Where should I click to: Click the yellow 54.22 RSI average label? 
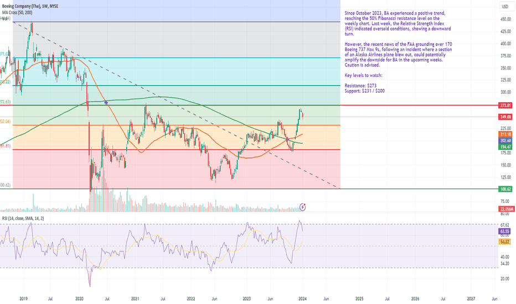coord(505,242)
